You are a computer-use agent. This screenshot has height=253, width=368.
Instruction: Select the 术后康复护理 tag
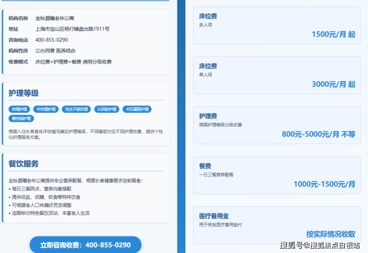137,109
